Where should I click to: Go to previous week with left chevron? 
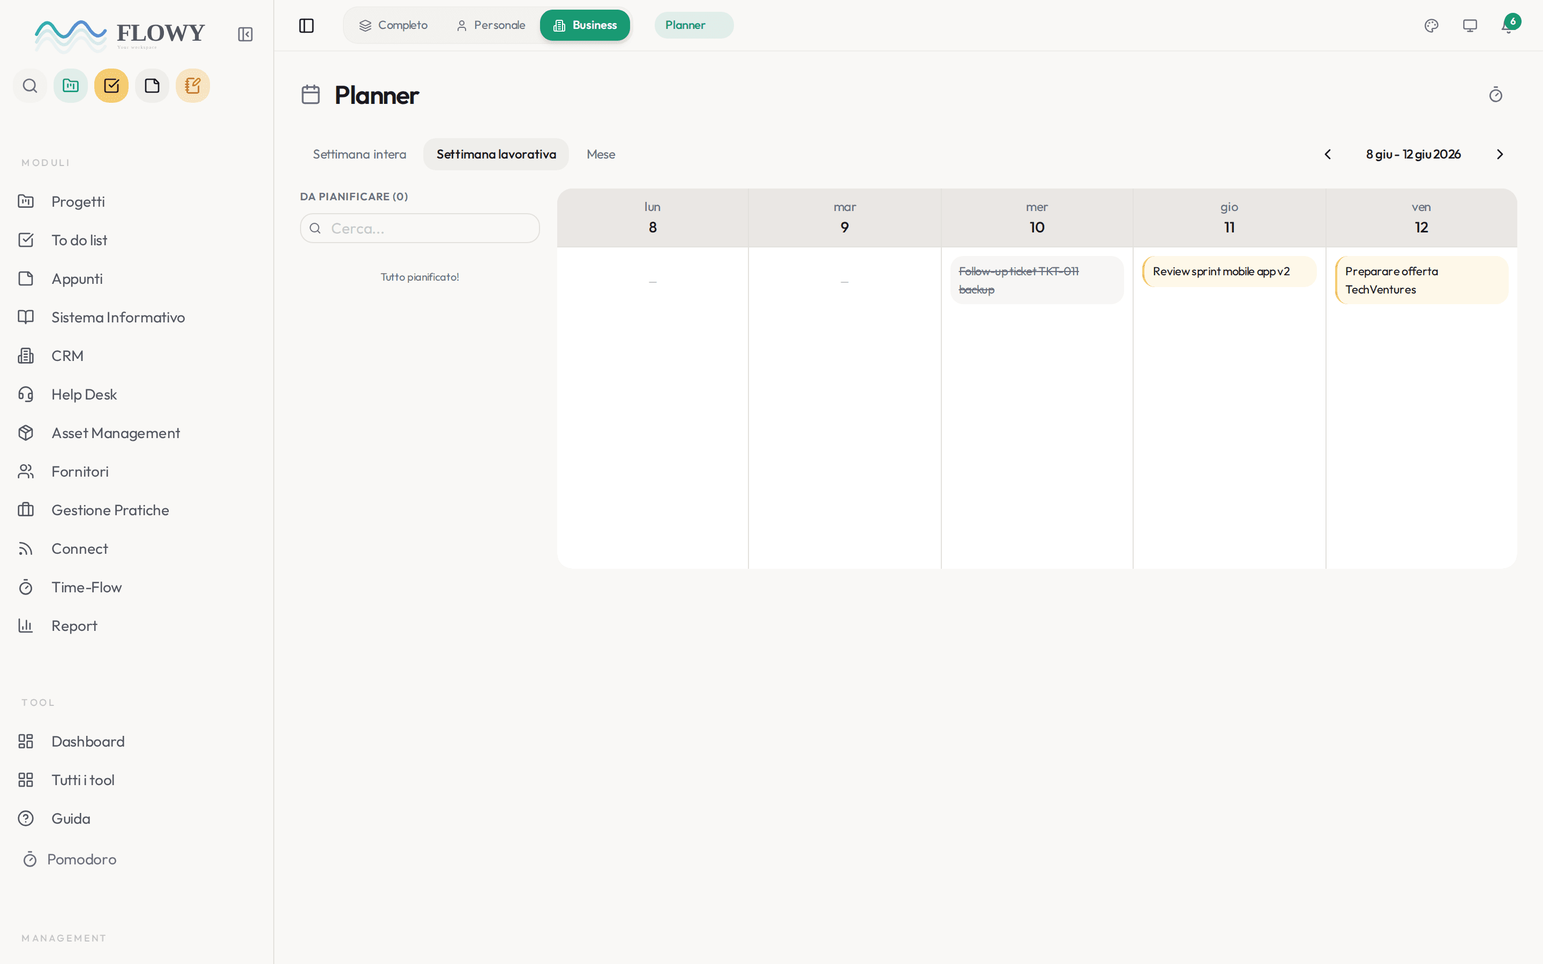click(1328, 154)
